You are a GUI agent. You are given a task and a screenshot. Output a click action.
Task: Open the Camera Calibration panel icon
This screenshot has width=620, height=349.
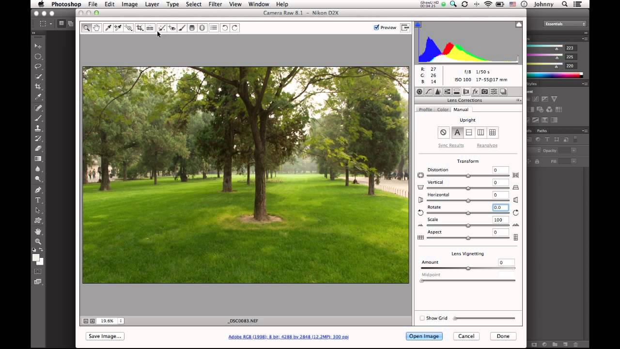484,92
